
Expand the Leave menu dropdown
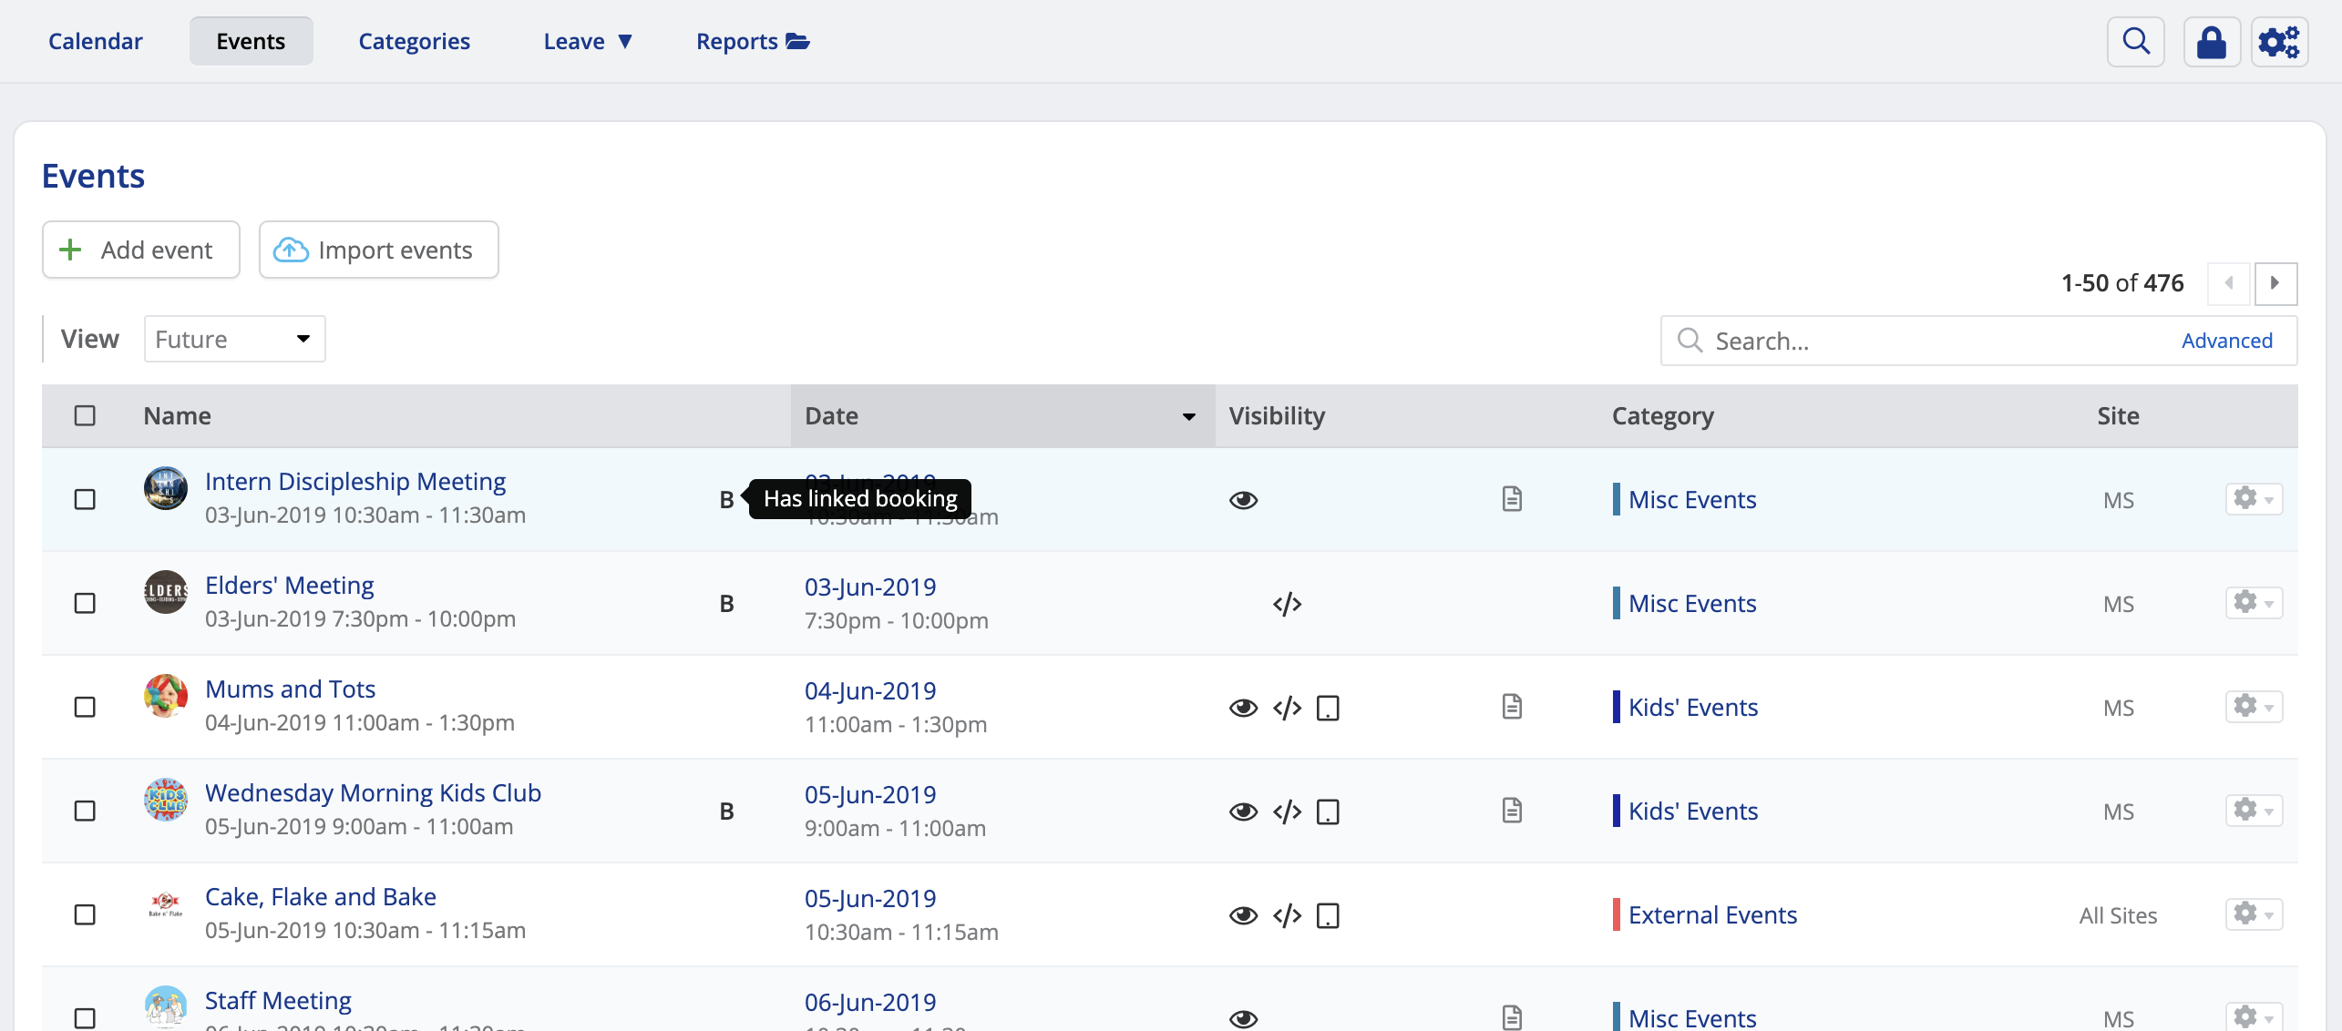[x=587, y=42]
